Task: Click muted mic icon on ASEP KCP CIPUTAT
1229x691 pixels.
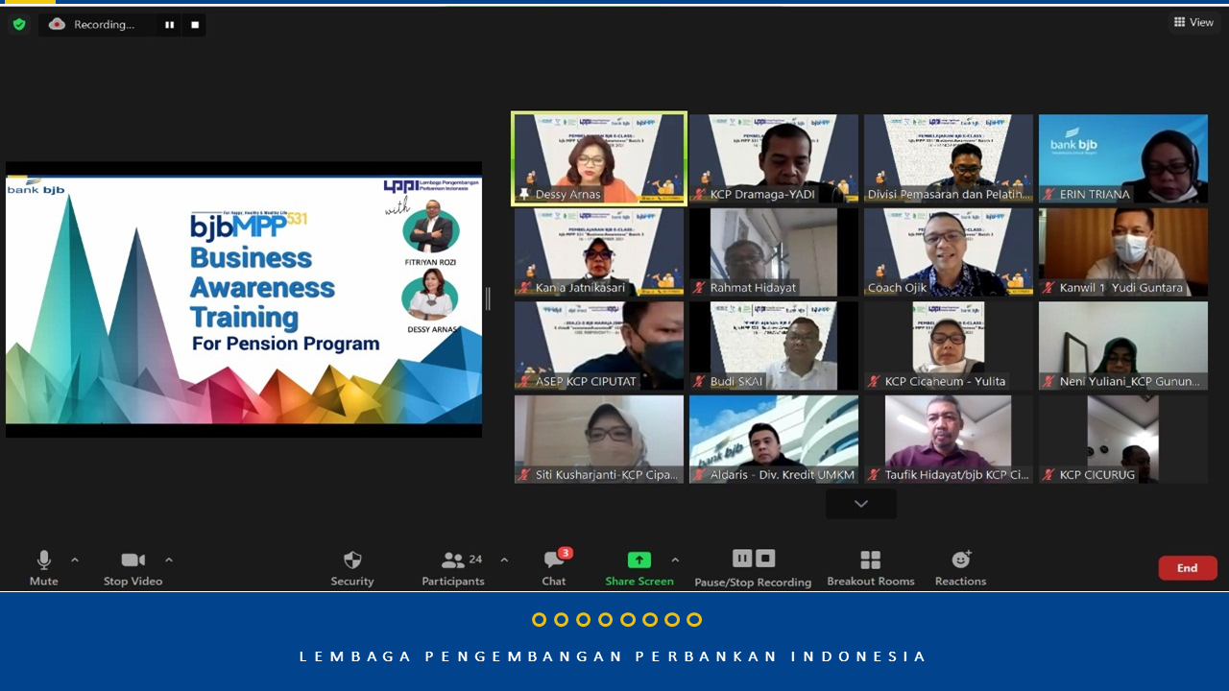Action: point(525,381)
